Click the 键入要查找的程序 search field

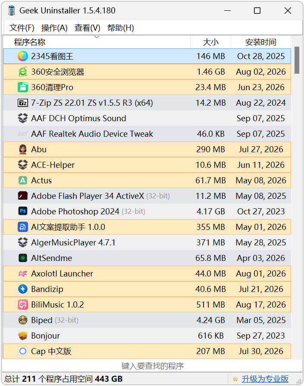(x=152, y=366)
